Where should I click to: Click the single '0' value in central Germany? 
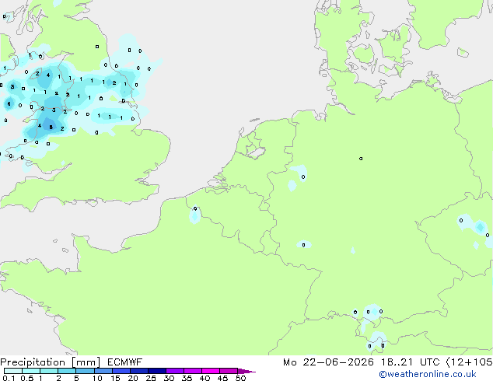(x=361, y=159)
